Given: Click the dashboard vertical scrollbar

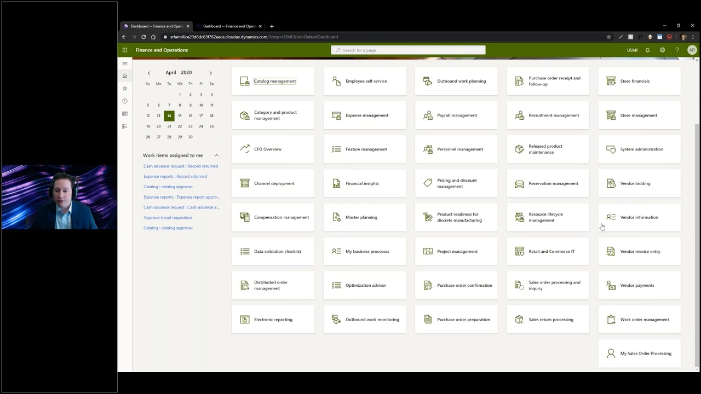Looking at the screenshot, I should (x=697, y=246).
